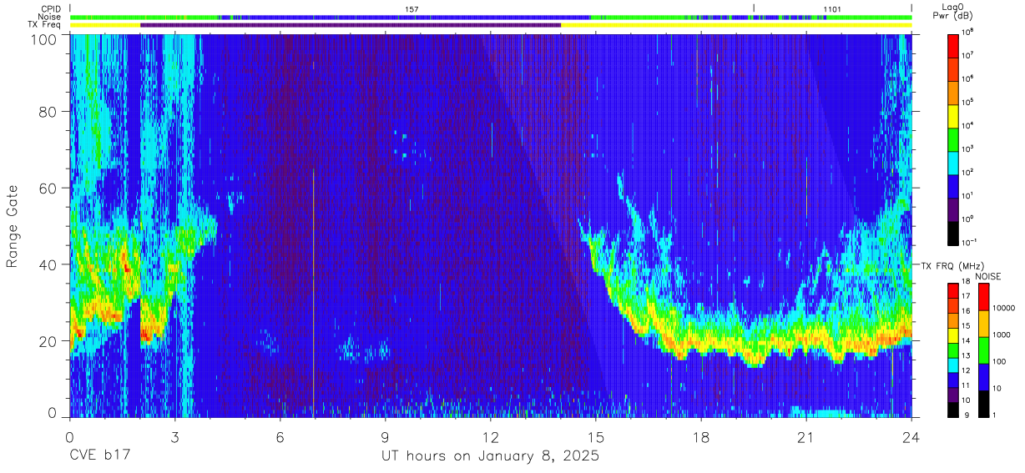Click the x-axis tick label '3'
The width and height of the screenshot is (1025, 473).
[x=174, y=436]
